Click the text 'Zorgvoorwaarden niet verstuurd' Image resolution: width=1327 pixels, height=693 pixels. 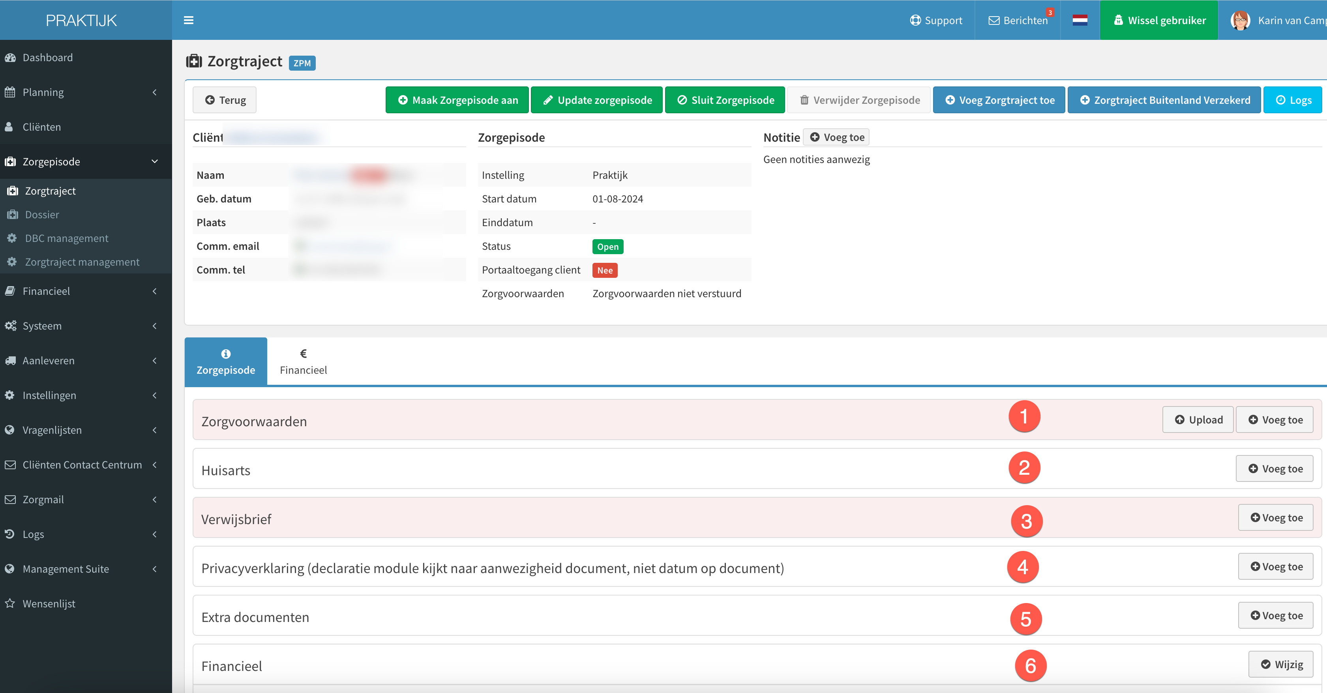[667, 293]
